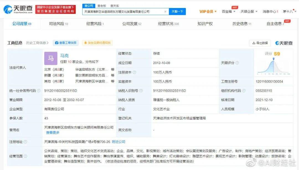This screenshot has width=299, height=170.
Task: Click 霍尔果斯启明东方品... company link
Action: [x=92, y=75]
